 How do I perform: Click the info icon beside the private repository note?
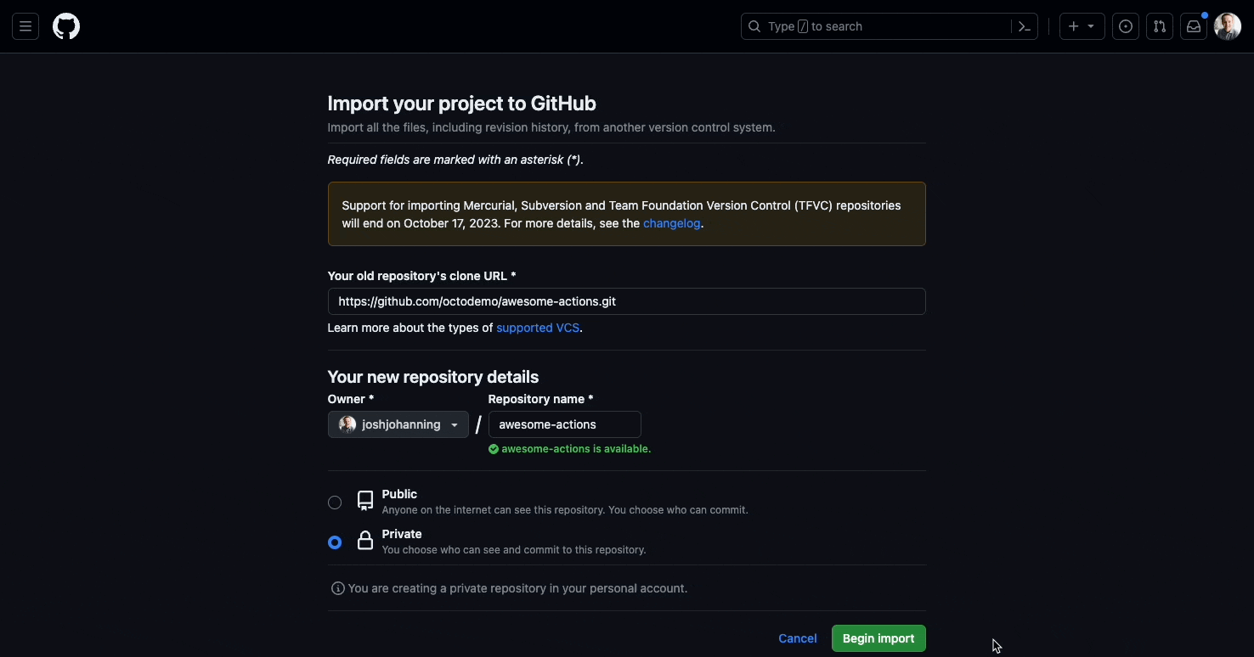336,588
